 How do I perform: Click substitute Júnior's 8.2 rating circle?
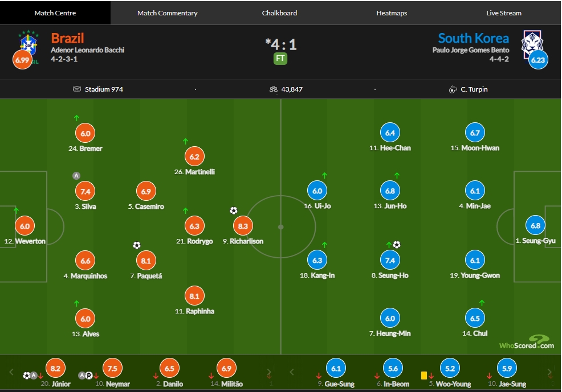point(55,369)
